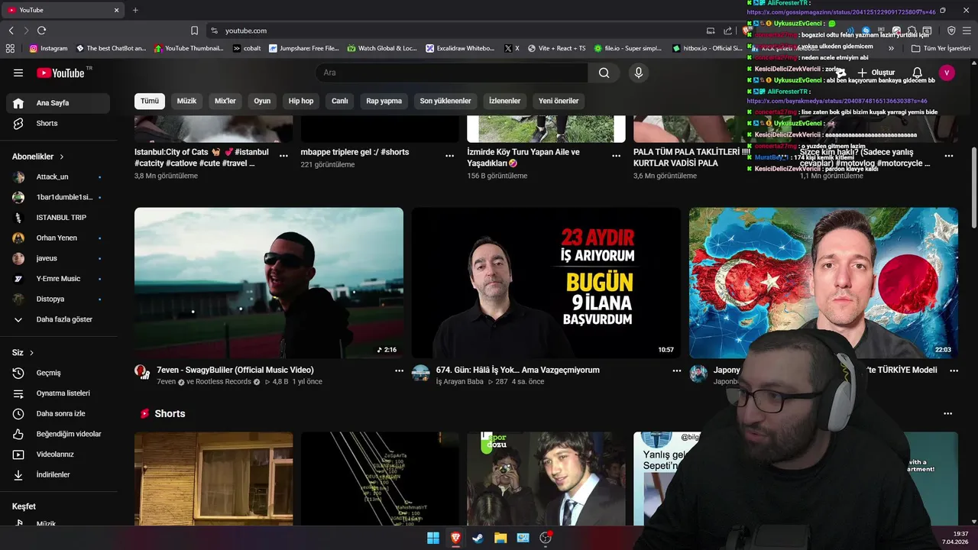
Task: Play the 7even SwagyBuliler video thumbnail
Action: [269, 283]
